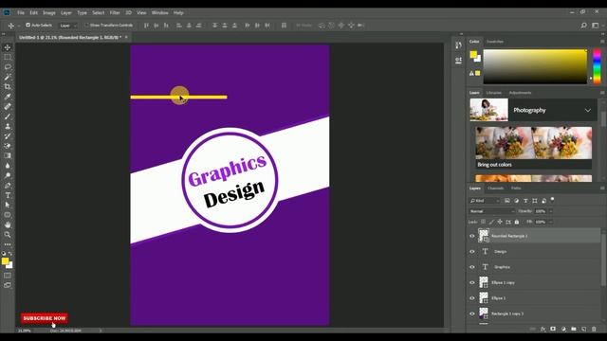
Task: Pick a color in the yellow color field
Action: tap(535, 66)
